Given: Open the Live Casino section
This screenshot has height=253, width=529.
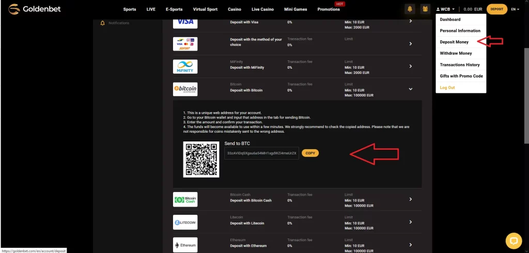Looking at the screenshot, I should tap(263, 9).
